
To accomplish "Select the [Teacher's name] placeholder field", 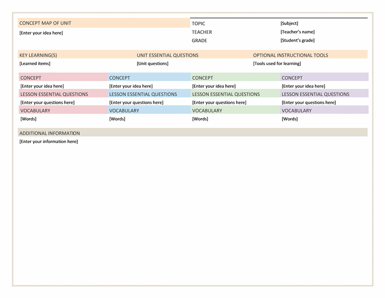I will point(297,32).
